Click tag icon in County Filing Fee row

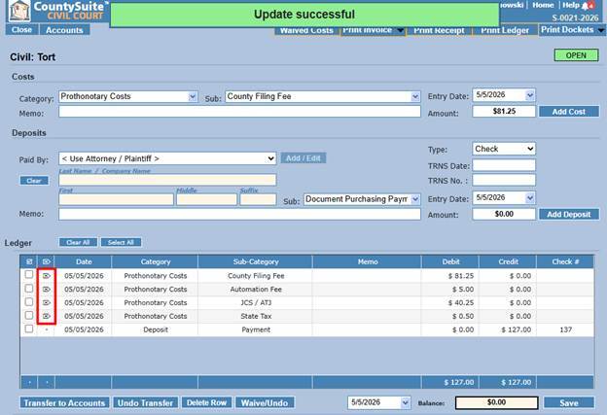47,276
